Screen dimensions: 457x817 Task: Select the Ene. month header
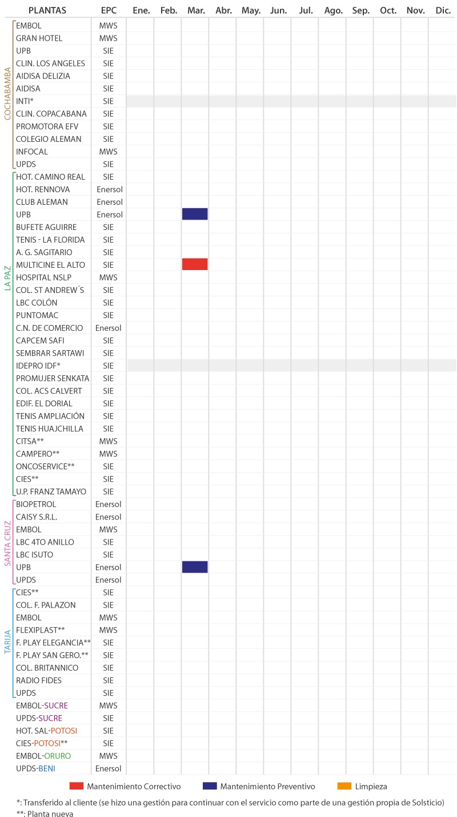(x=141, y=10)
